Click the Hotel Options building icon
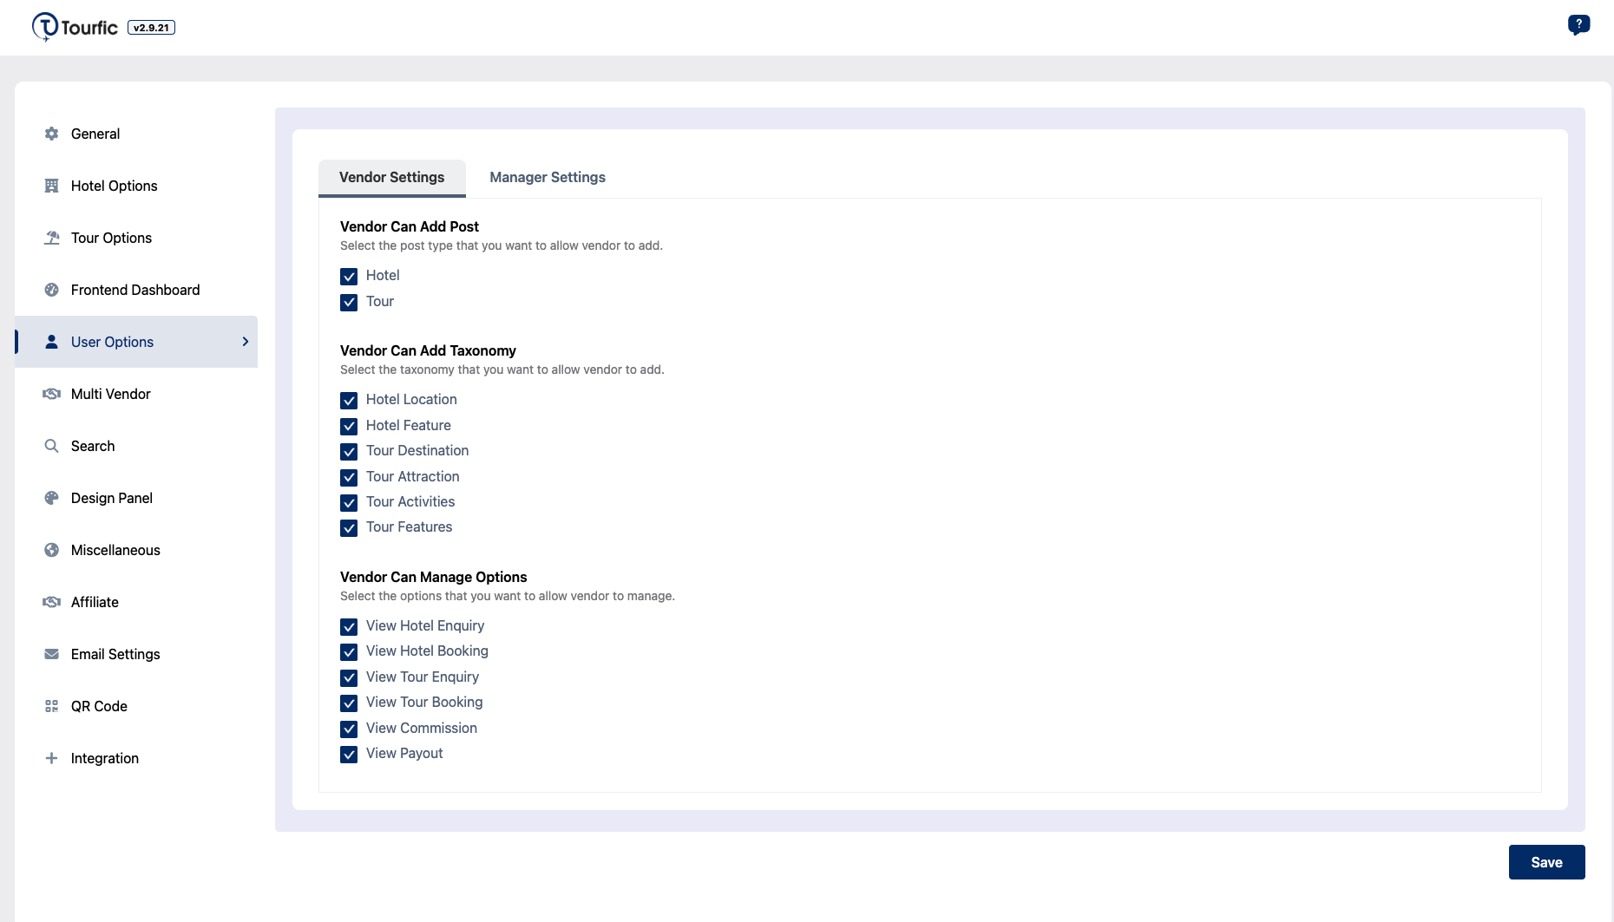 51,186
